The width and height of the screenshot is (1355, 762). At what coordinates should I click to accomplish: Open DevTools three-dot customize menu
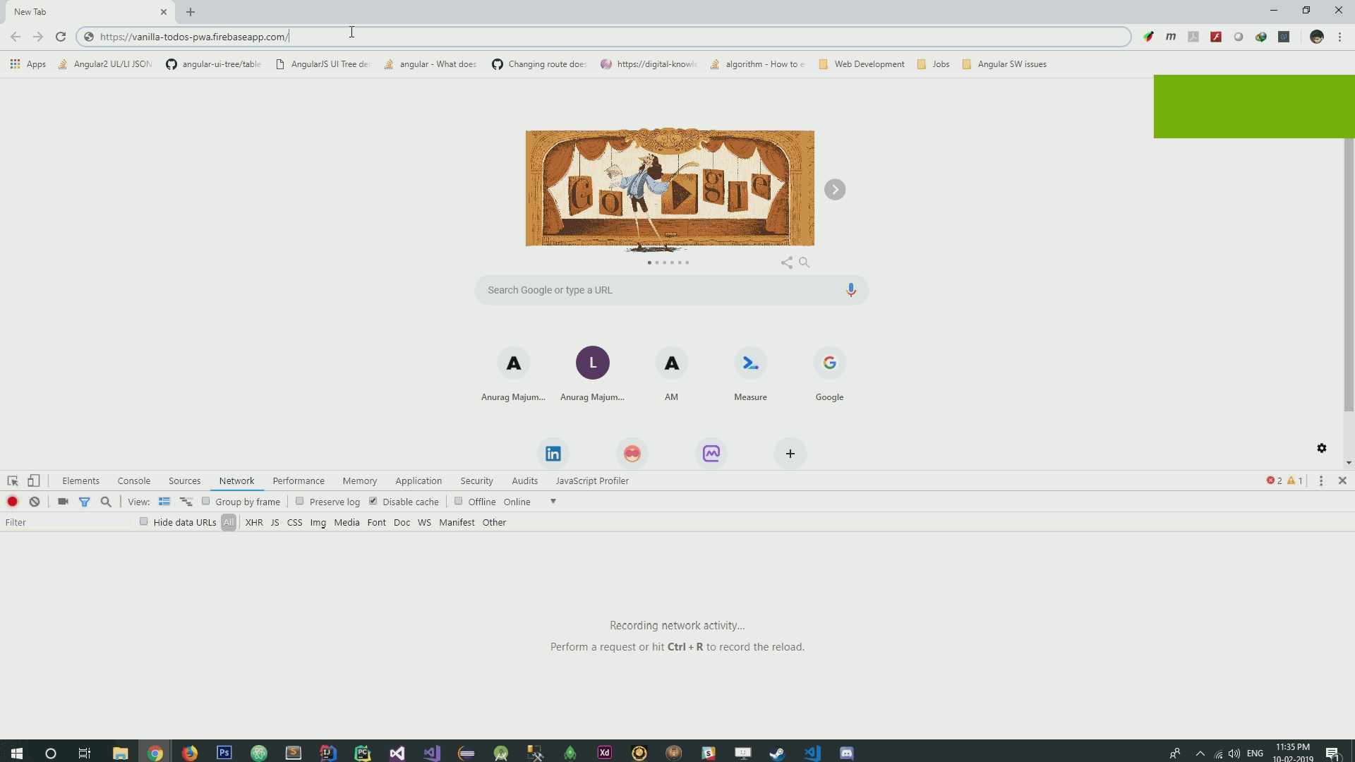pyautogui.click(x=1321, y=480)
